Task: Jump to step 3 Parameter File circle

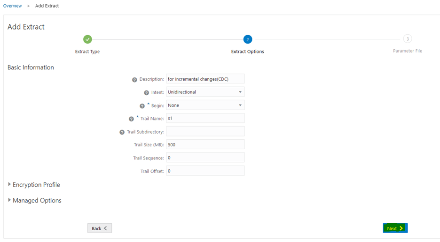Action: [407, 39]
